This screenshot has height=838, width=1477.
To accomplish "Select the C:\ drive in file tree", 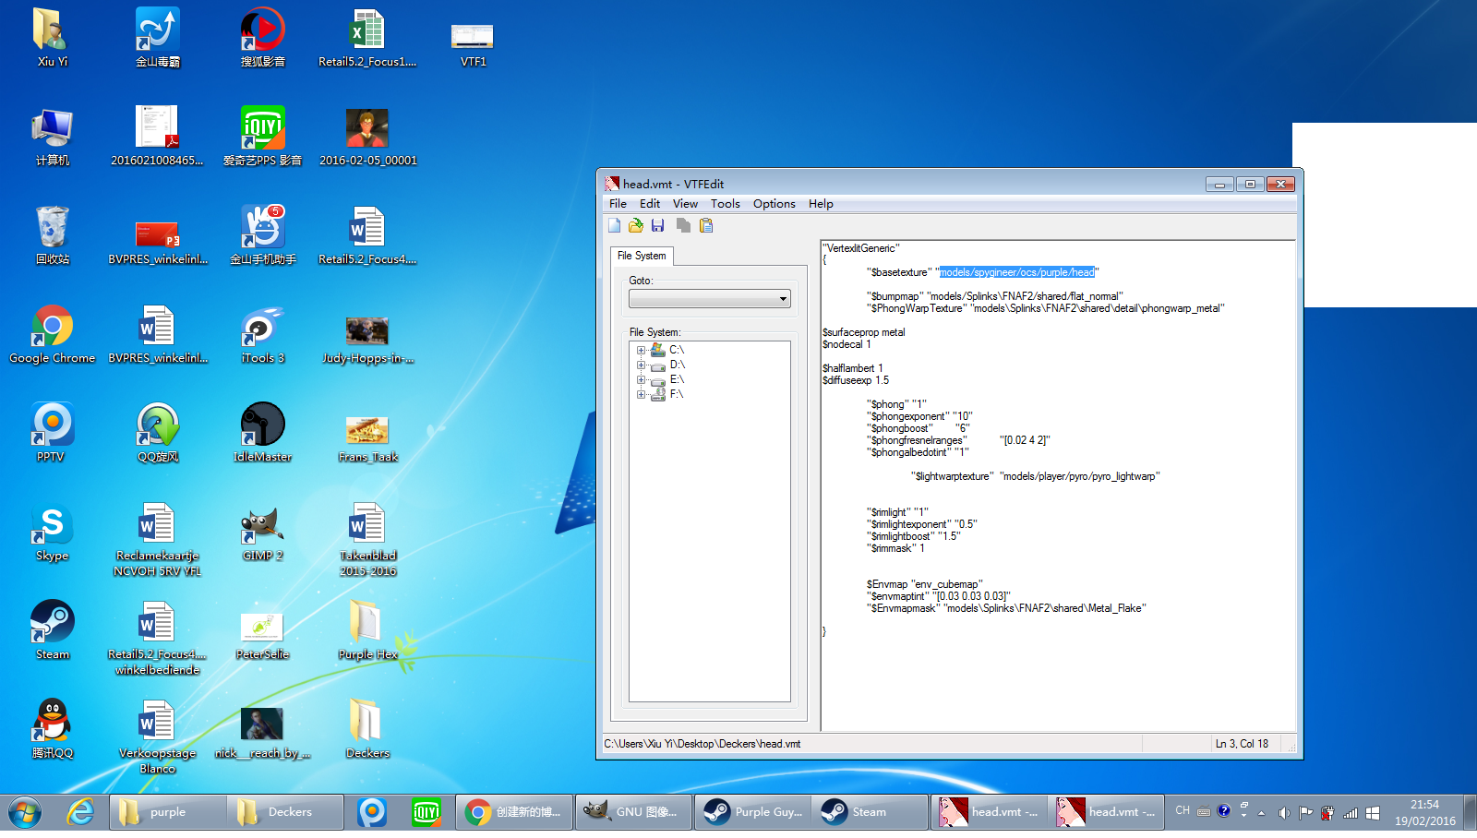I will click(x=677, y=351).
